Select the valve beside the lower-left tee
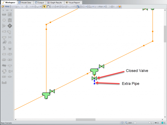This screenshot has height=125, width=167. click(52, 91)
